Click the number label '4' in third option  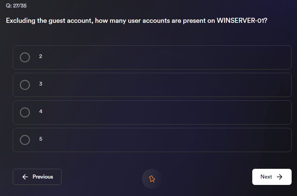(41, 111)
